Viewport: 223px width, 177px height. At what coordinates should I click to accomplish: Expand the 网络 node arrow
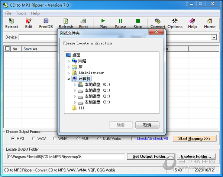[69, 61]
